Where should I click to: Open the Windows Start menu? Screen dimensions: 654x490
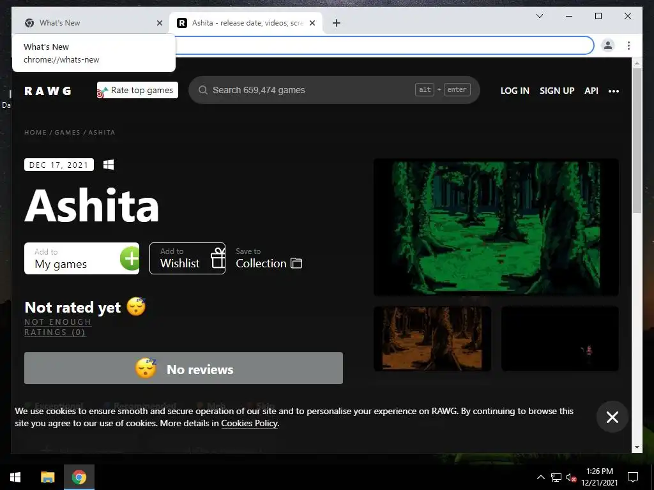(x=15, y=477)
